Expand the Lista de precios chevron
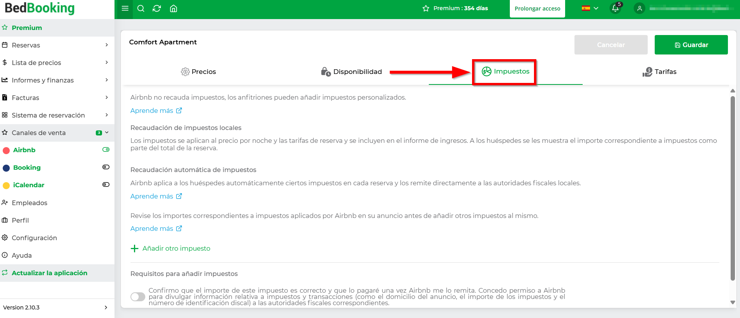The width and height of the screenshot is (740, 318). [107, 62]
